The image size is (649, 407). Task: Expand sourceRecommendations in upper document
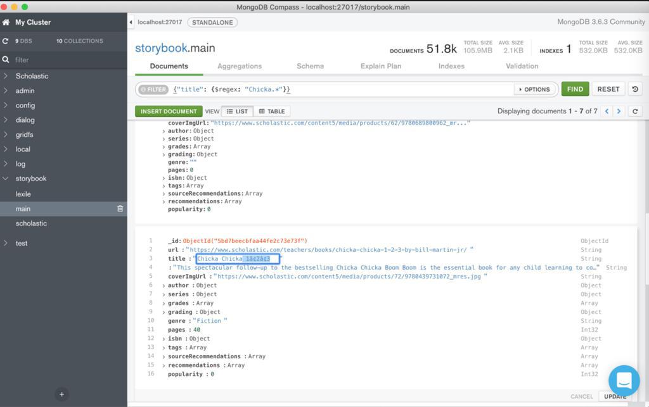(164, 194)
